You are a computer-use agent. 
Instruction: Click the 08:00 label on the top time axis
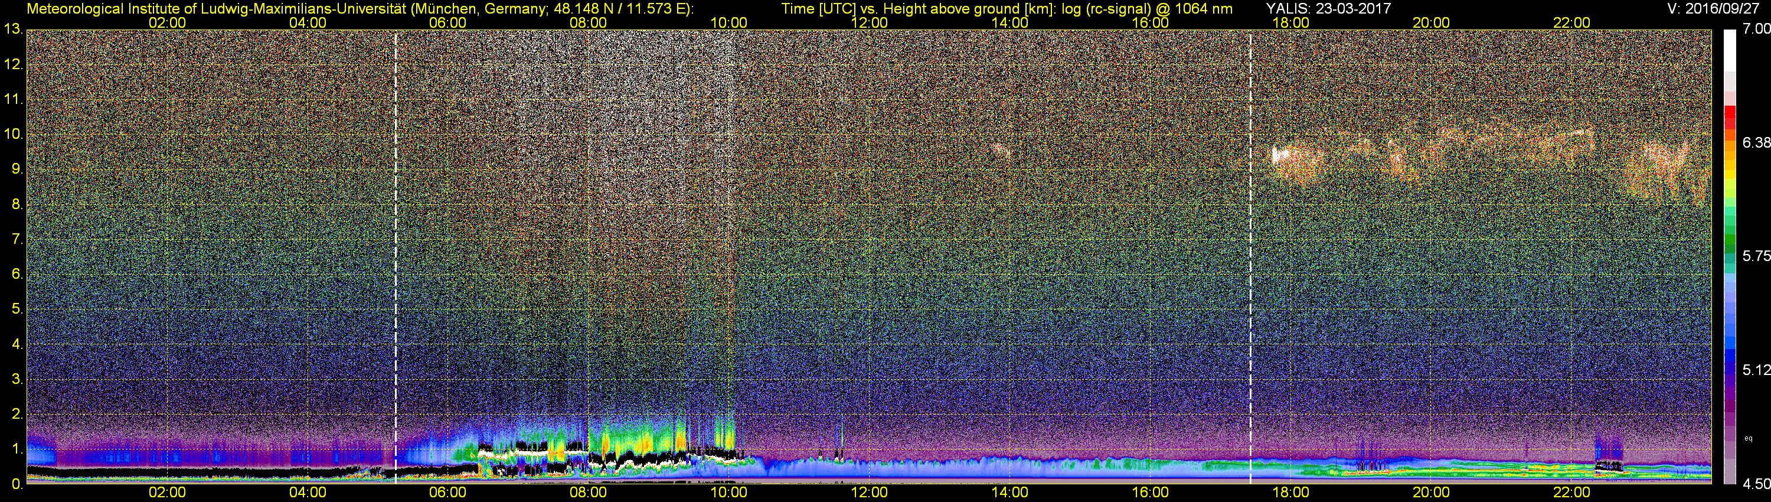coord(589,22)
